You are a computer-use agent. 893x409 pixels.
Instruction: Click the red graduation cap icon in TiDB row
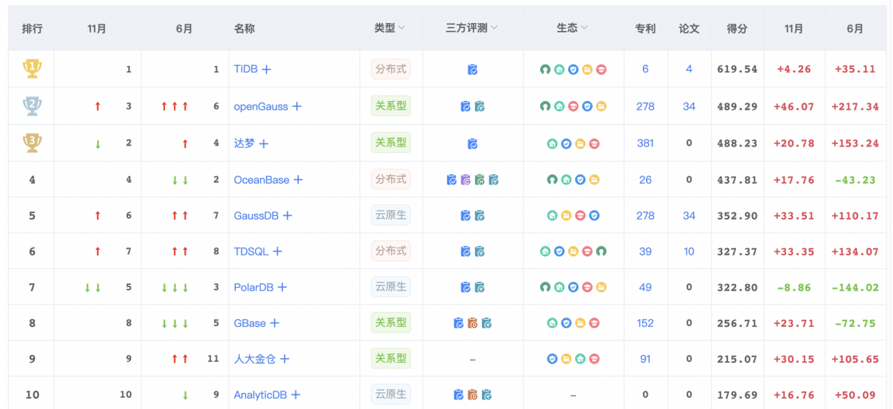pyautogui.click(x=601, y=69)
